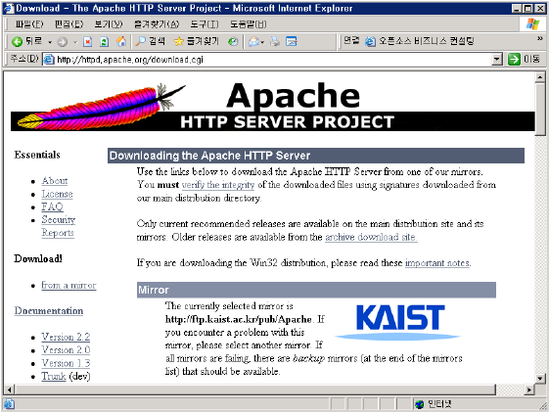Click the Print icon in toolbar
549x412 pixels.
click(x=275, y=42)
